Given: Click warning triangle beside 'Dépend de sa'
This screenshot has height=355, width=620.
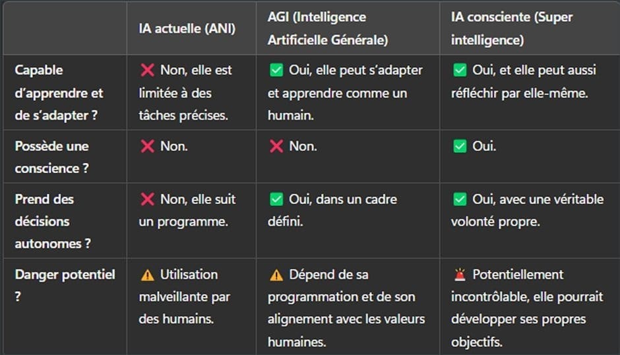Looking at the screenshot, I should 276,275.
